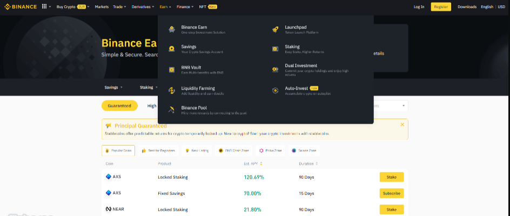The height and width of the screenshot is (216, 510).
Task: Click the AXS coin icon in Locked Staking row
Action: point(109,177)
